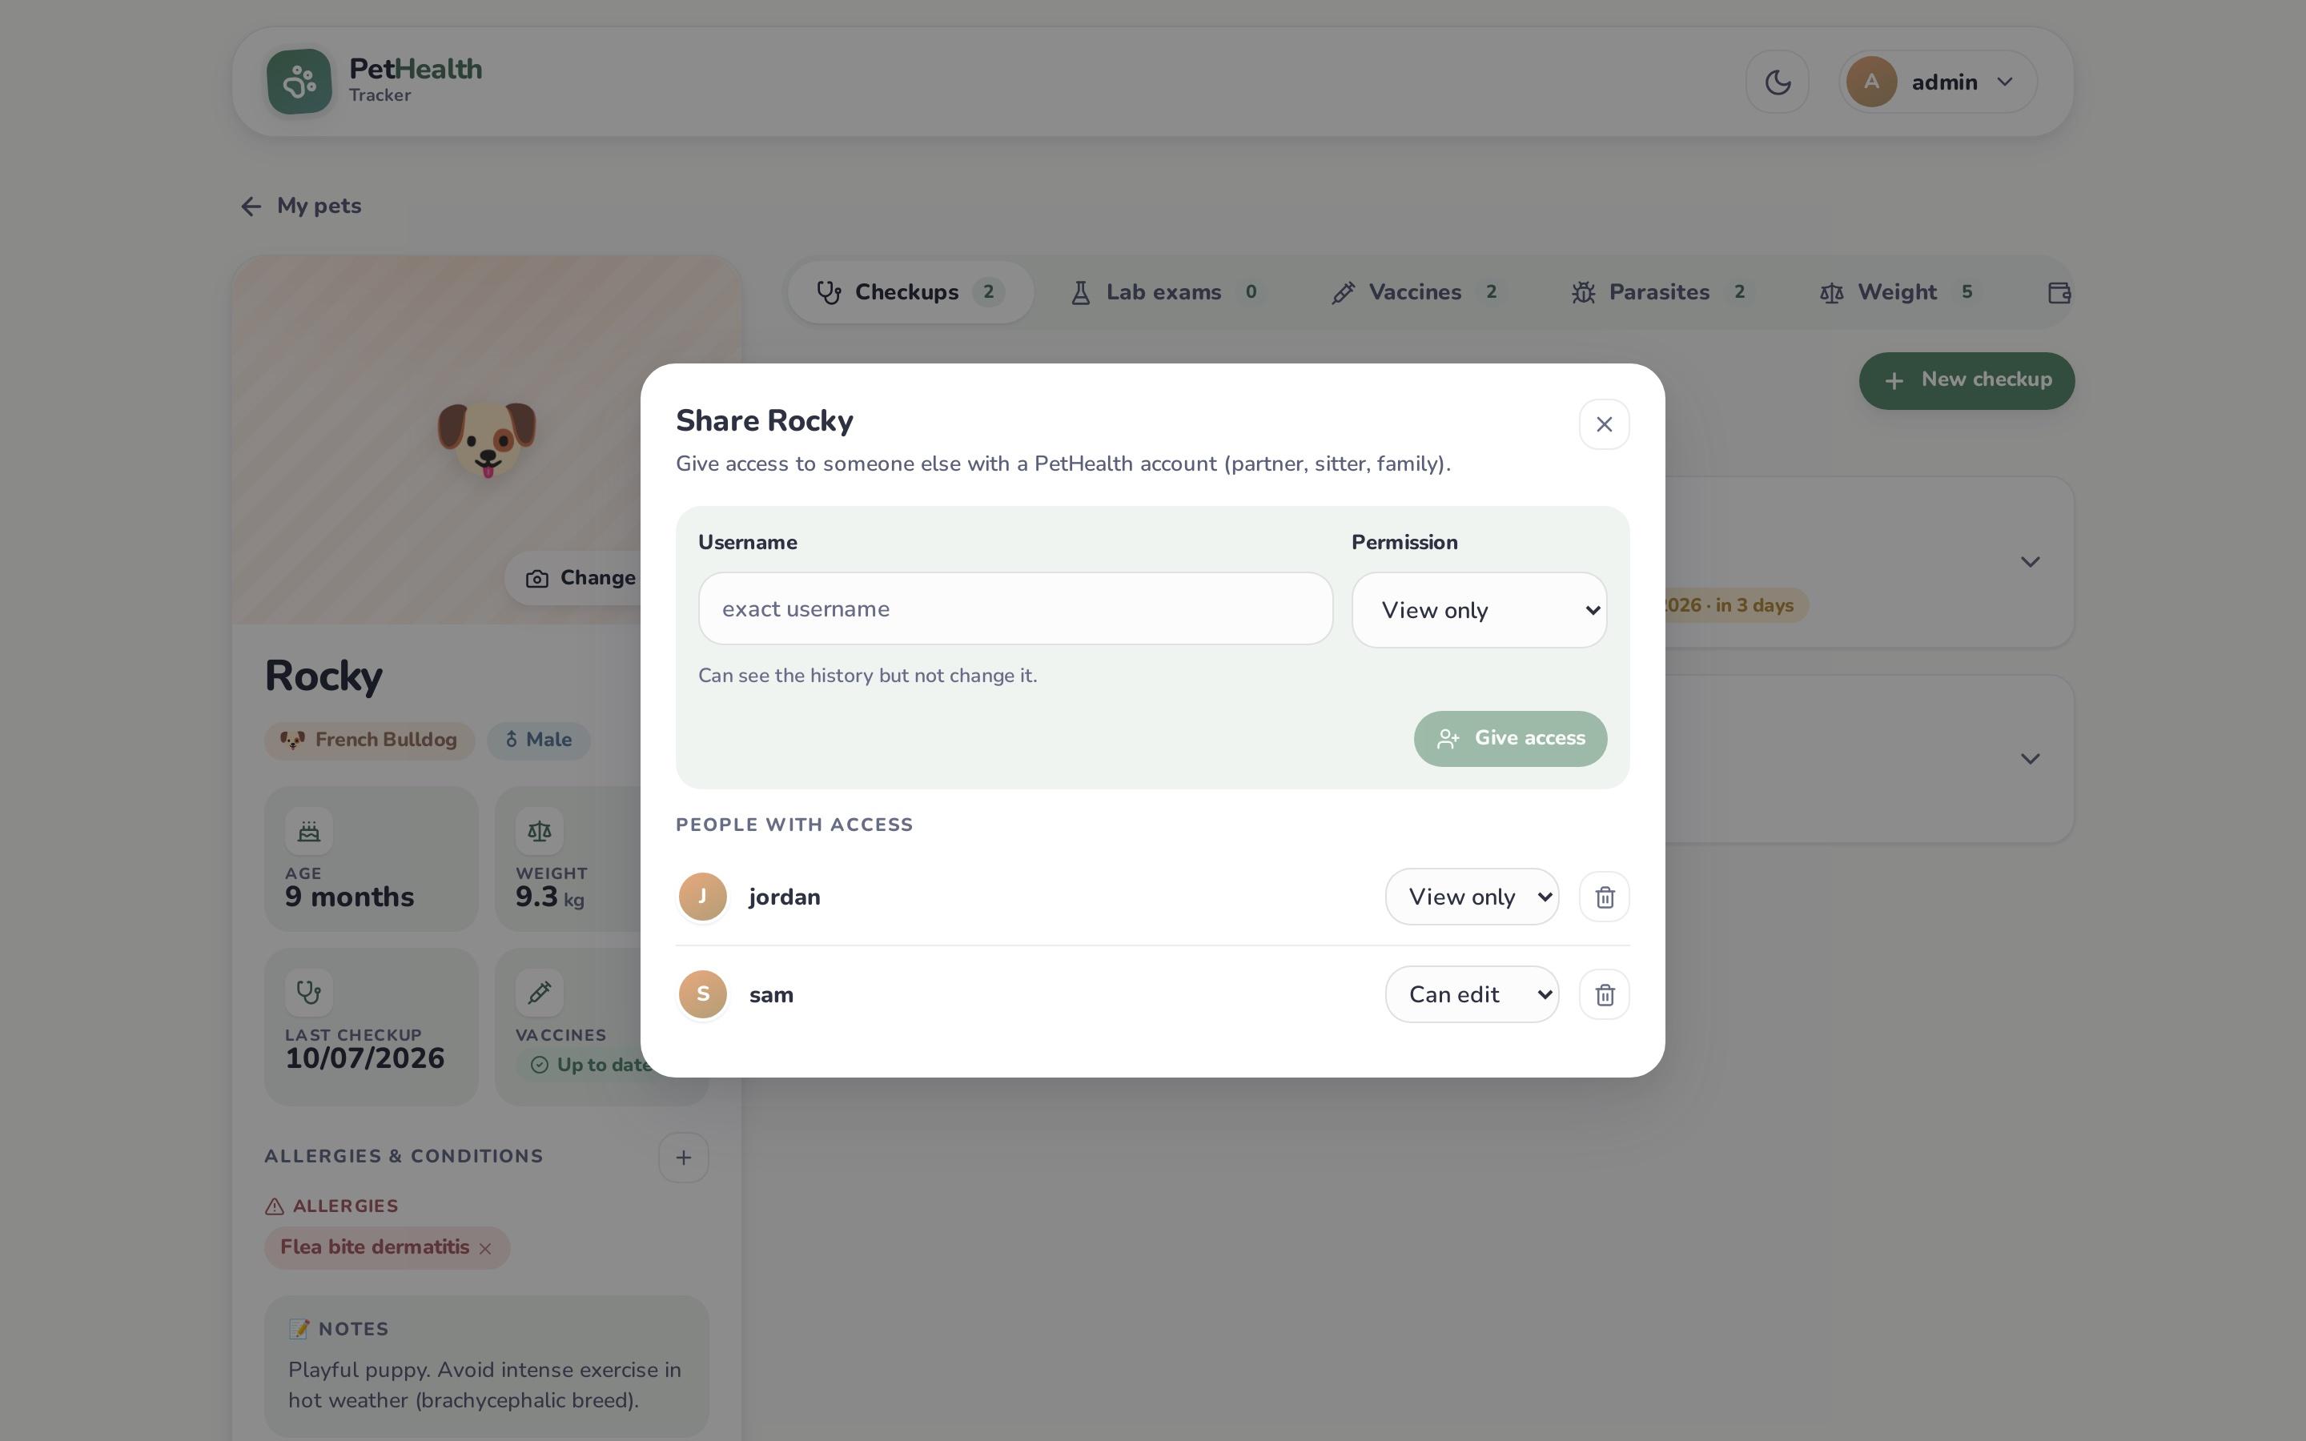Image resolution: width=2306 pixels, height=1441 pixels.
Task: Expand the first checkup card chevron
Action: click(2031, 562)
